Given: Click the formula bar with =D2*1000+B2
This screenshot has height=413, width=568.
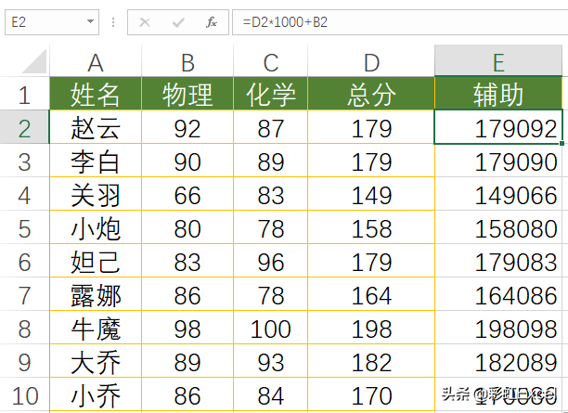Looking at the screenshot, I should pos(400,22).
